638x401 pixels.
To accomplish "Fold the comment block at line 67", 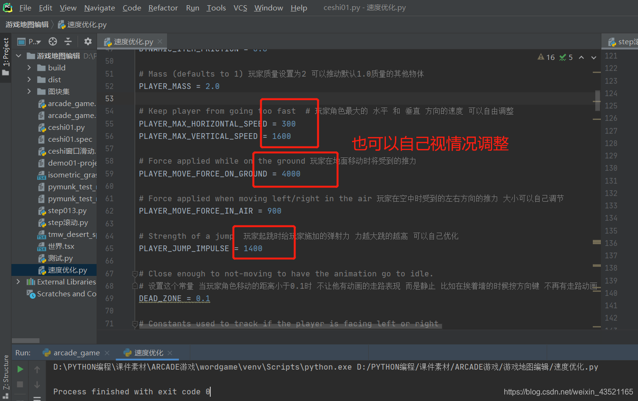I will pos(135,274).
